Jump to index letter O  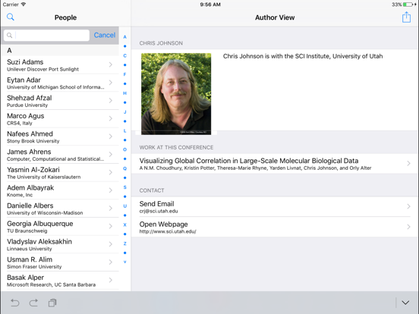[124, 149]
